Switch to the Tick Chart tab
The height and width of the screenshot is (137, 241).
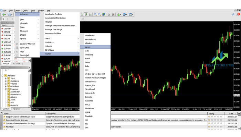(16, 64)
